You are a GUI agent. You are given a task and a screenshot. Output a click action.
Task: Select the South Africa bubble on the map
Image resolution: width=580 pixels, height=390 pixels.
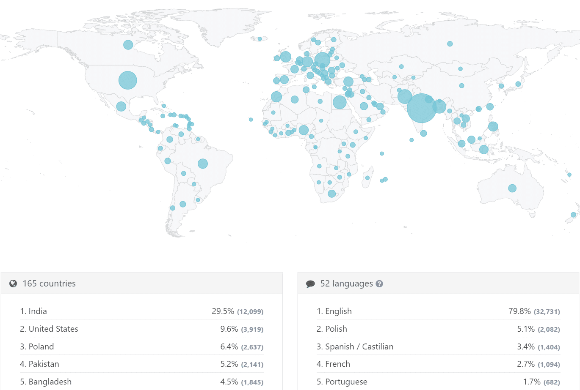pos(332,194)
